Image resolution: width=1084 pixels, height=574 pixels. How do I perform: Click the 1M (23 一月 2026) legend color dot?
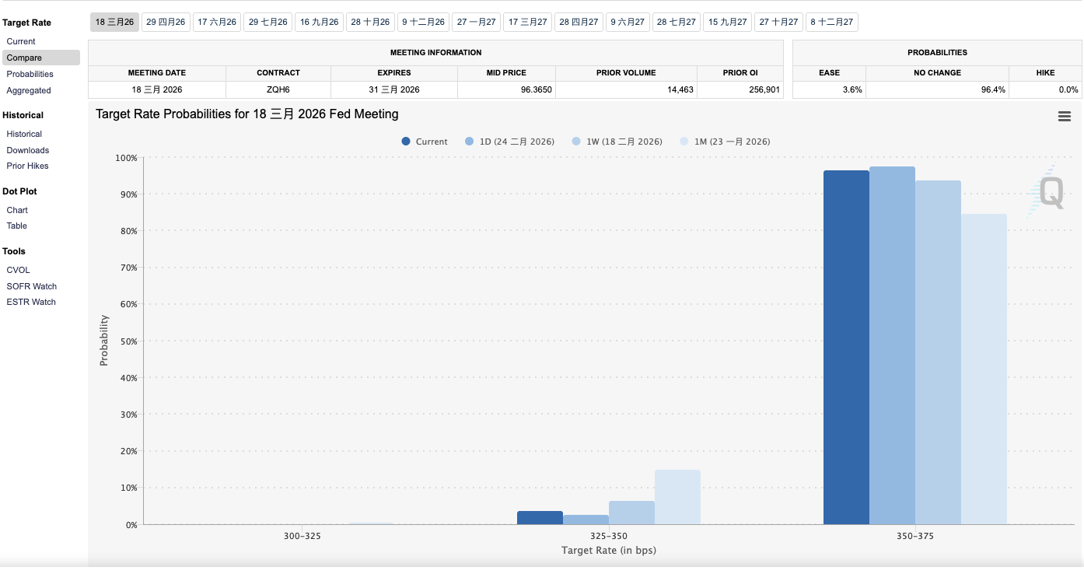(x=684, y=142)
